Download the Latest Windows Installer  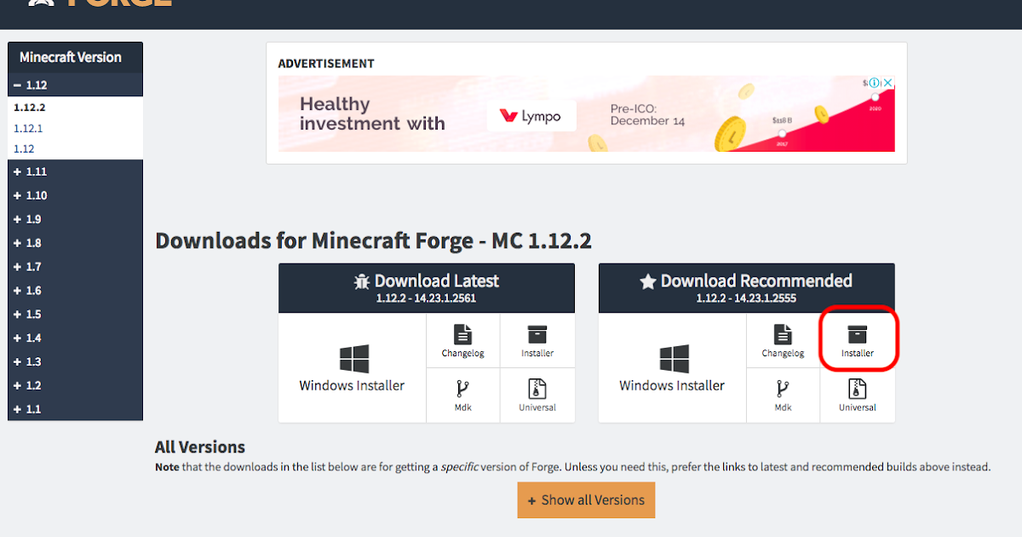pos(352,368)
